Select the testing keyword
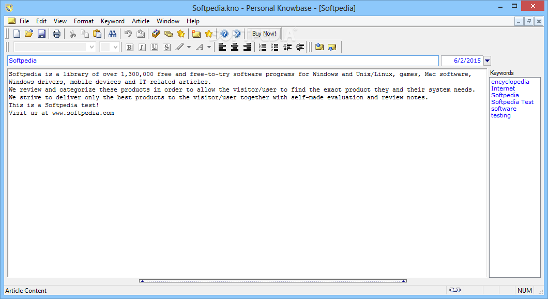Image resolution: width=548 pixels, height=299 pixels. (x=501, y=115)
